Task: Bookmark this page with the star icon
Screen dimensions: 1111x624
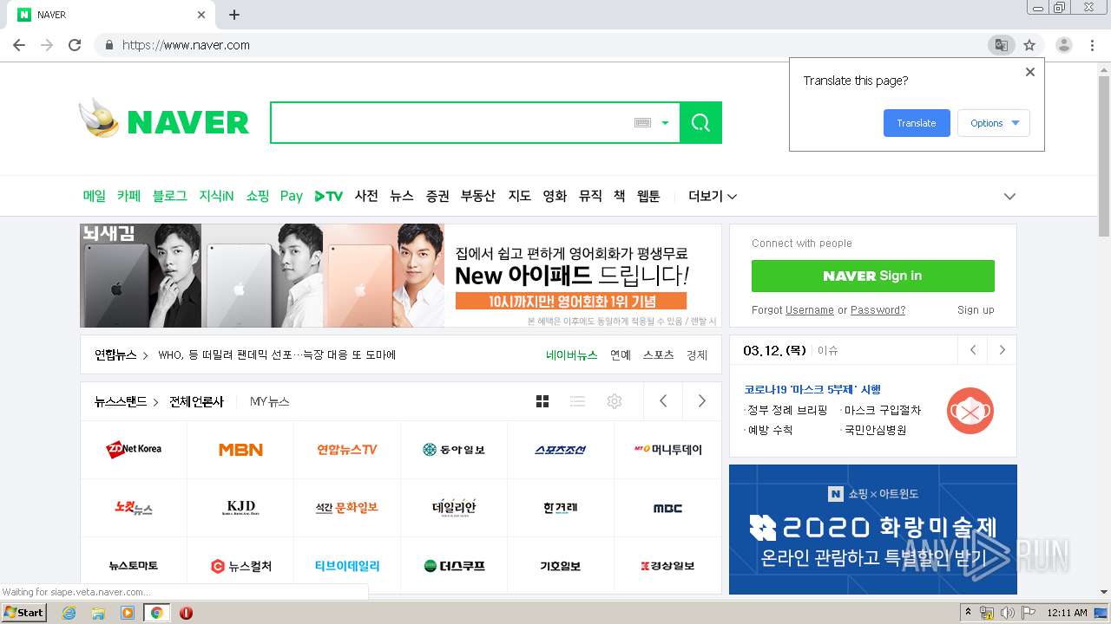Action: 1029,45
